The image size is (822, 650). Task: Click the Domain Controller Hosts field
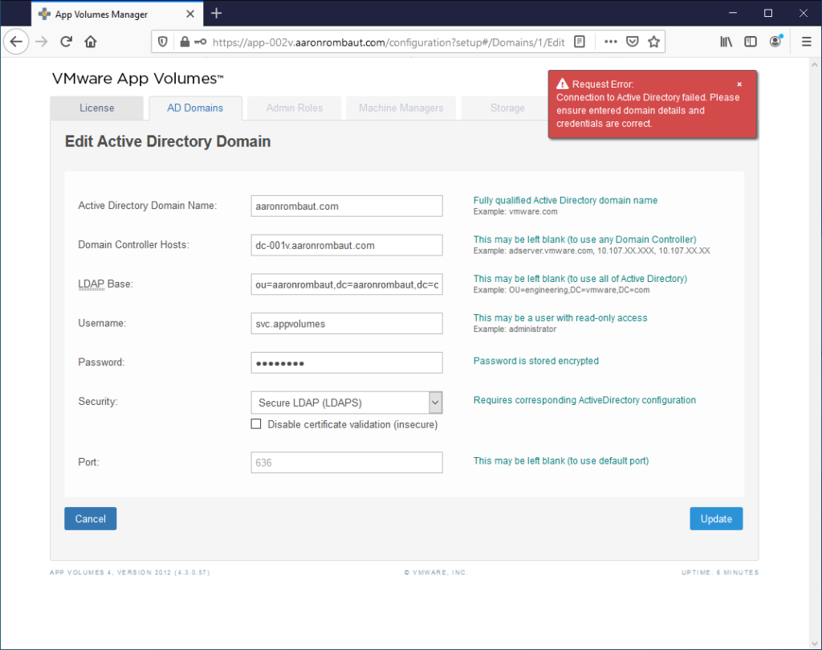coord(347,245)
